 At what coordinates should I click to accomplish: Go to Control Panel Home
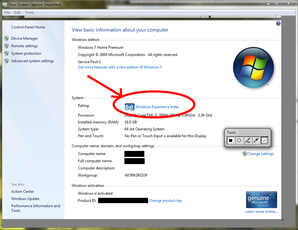point(28,27)
